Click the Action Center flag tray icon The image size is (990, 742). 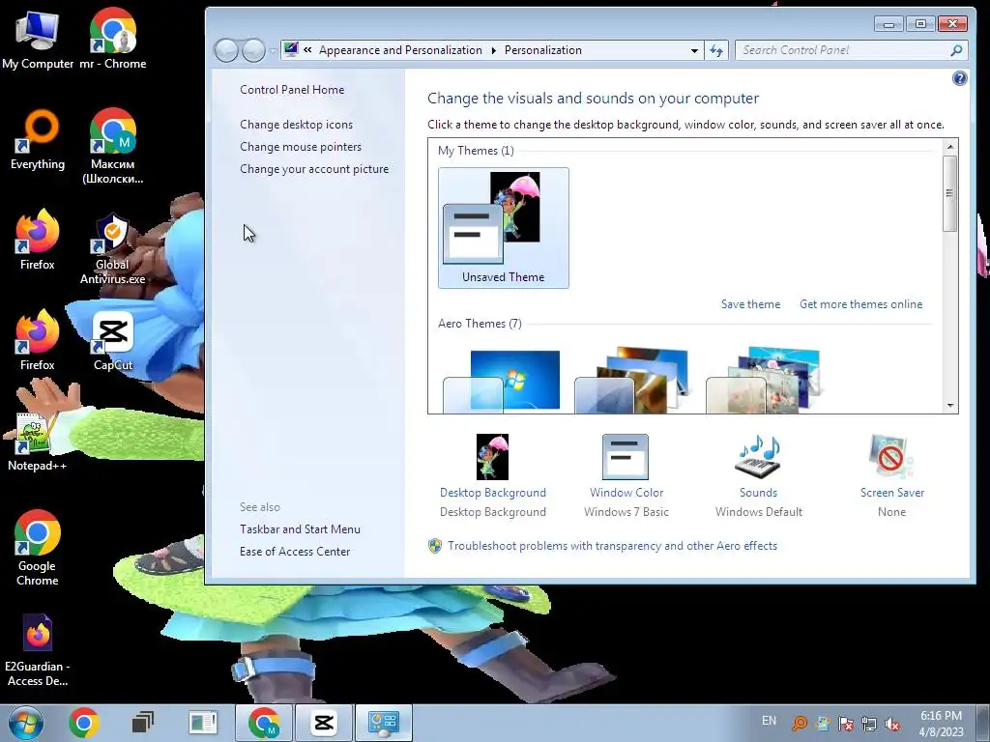tap(845, 724)
